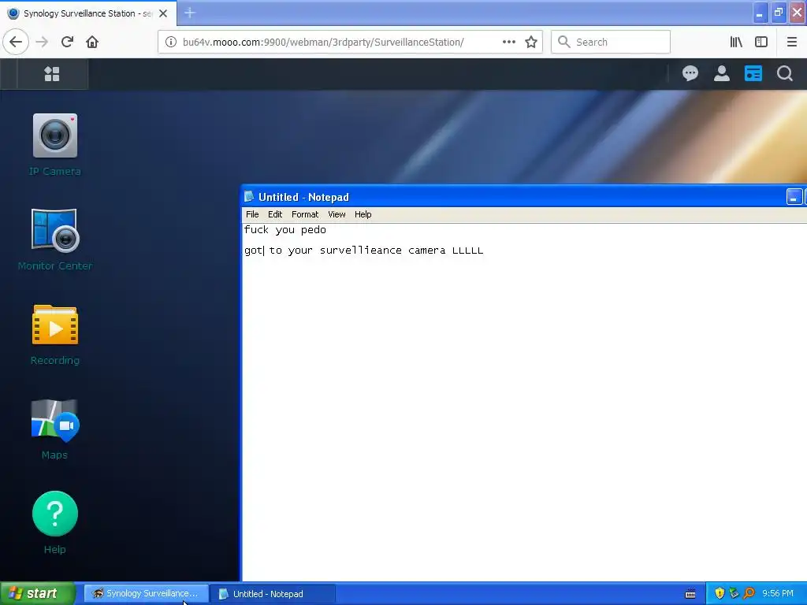Click the 9:56 PM system clock
The width and height of the screenshot is (807, 605).
click(x=778, y=593)
